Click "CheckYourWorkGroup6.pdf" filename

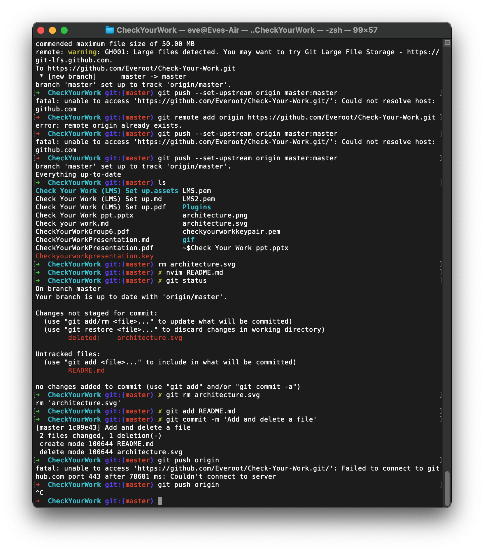(82, 231)
